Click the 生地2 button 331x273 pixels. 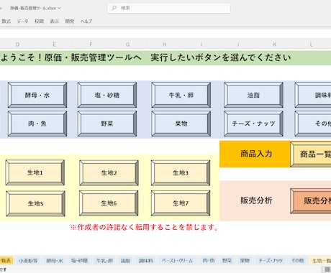coord(109,172)
